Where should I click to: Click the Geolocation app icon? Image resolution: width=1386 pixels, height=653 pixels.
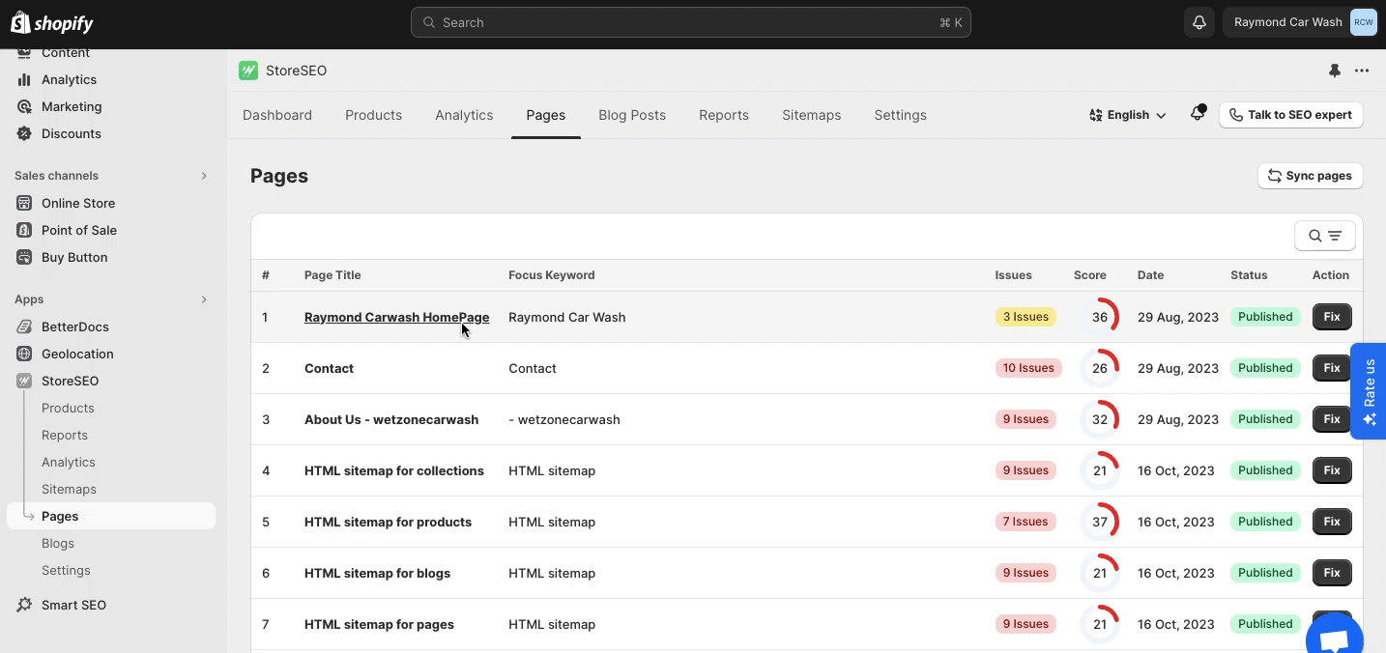point(24,354)
